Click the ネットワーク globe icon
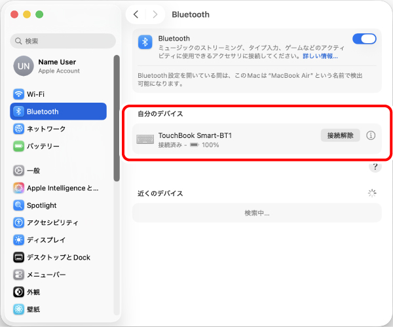 (18, 129)
